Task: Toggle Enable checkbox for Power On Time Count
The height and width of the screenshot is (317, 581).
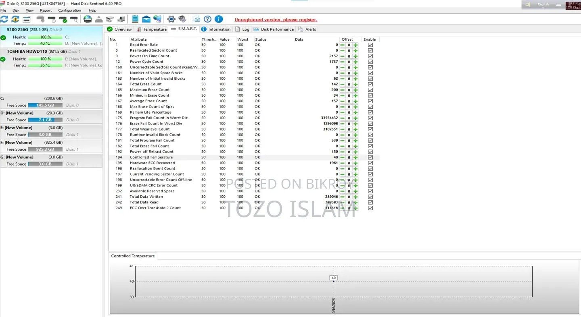Action: [370, 56]
